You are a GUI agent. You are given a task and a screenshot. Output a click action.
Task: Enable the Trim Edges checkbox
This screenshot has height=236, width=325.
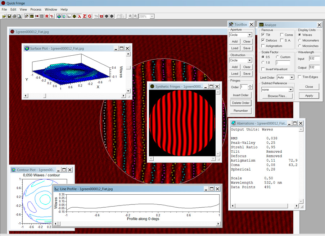pos(299,77)
